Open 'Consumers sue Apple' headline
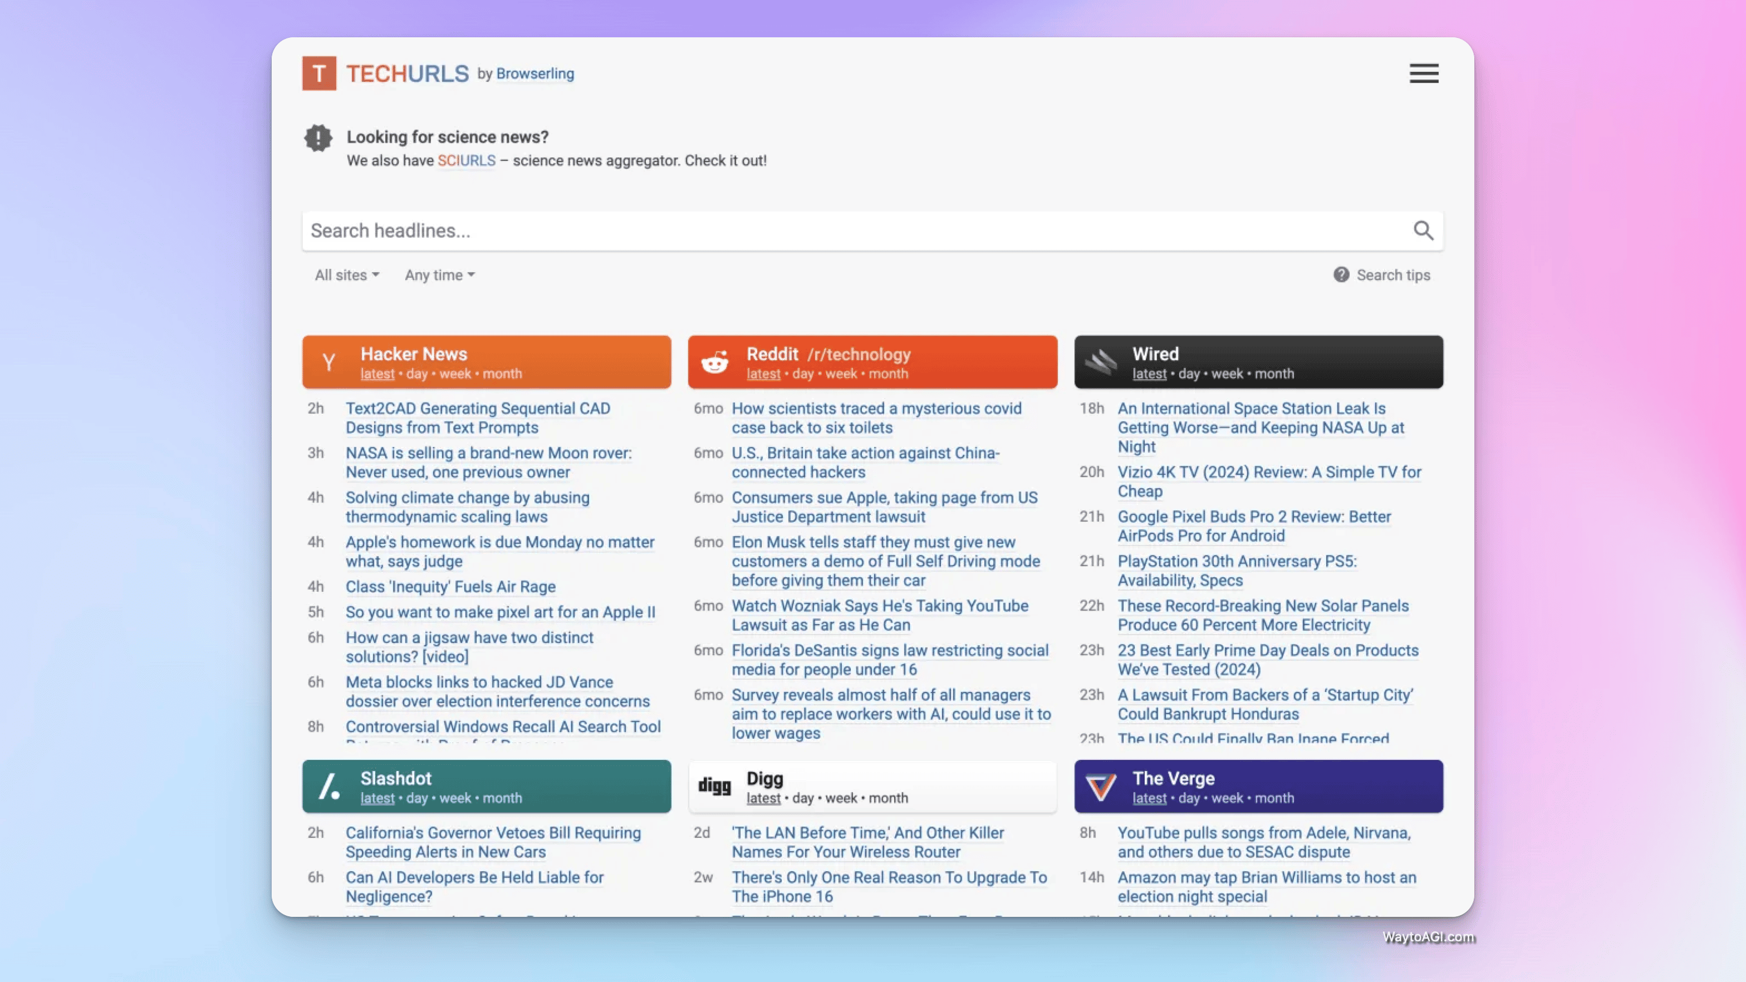Viewport: 1746px width, 982px height. (x=885, y=507)
